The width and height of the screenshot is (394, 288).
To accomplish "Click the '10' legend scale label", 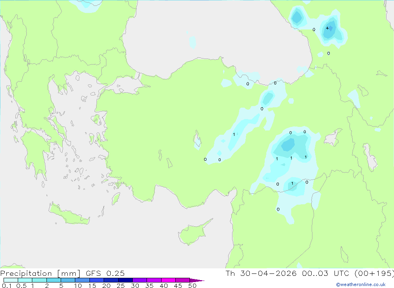I will coord(78,286).
